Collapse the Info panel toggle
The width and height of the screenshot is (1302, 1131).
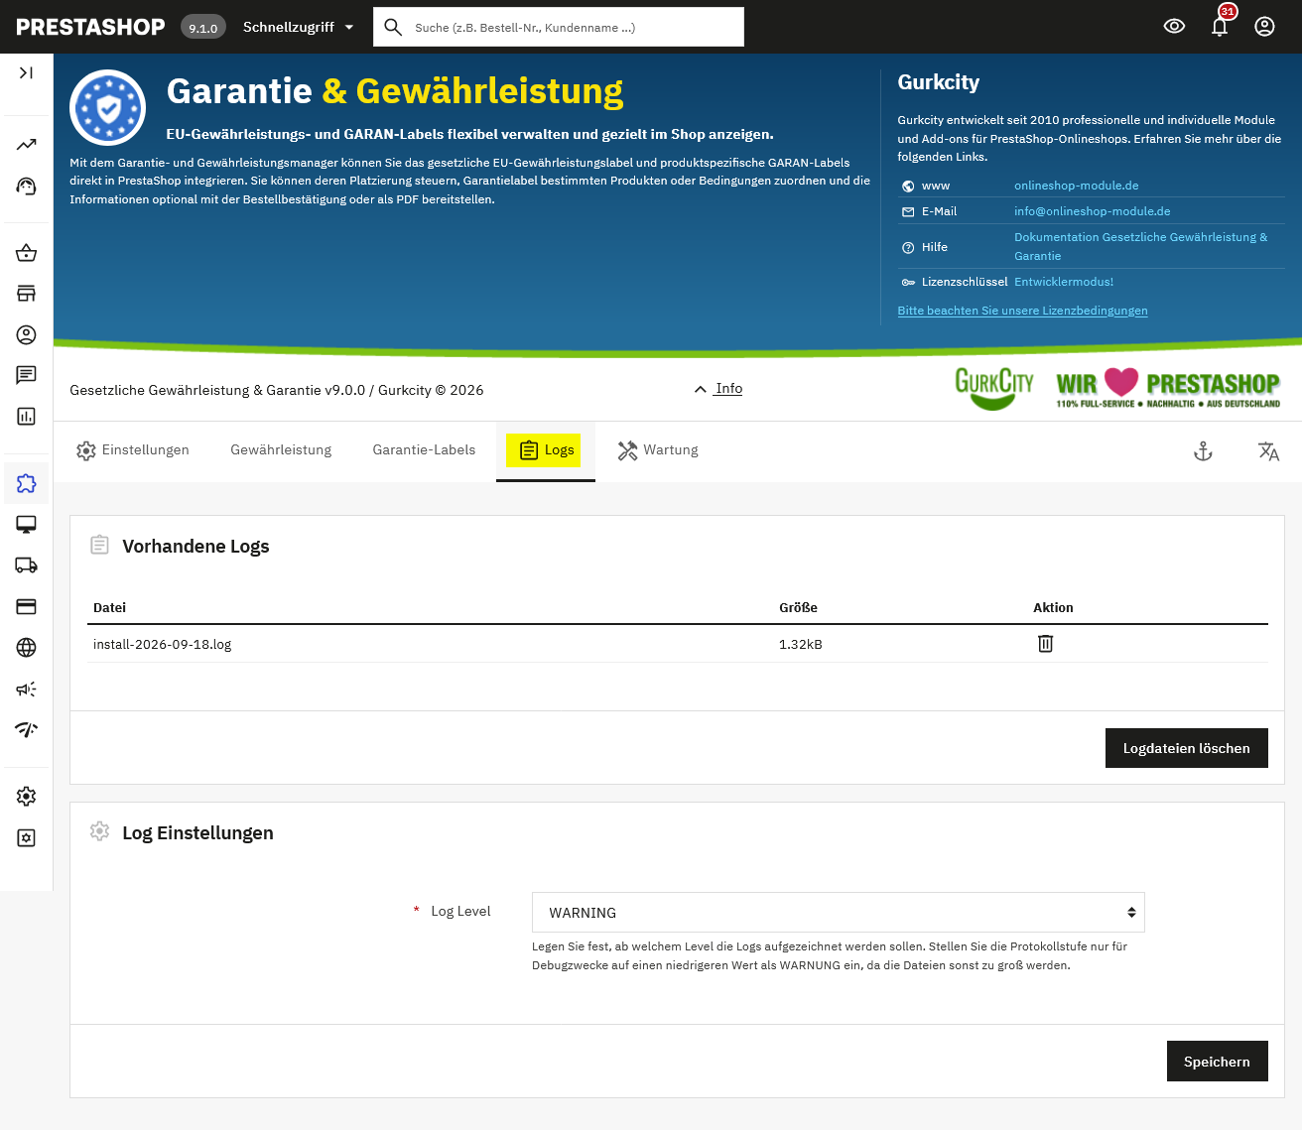pos(718,389)
